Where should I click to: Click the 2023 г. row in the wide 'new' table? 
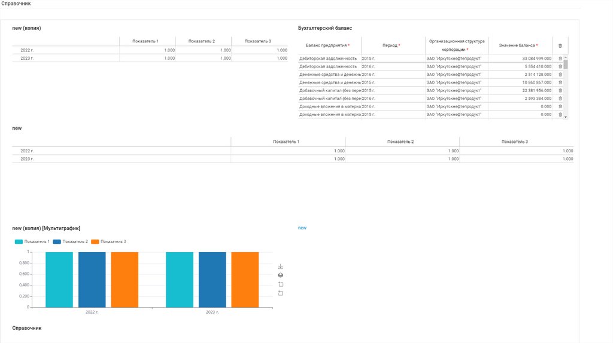[293, 159]
